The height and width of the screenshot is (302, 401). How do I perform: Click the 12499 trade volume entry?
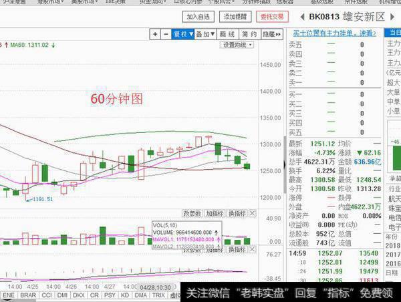click(368, 263)
